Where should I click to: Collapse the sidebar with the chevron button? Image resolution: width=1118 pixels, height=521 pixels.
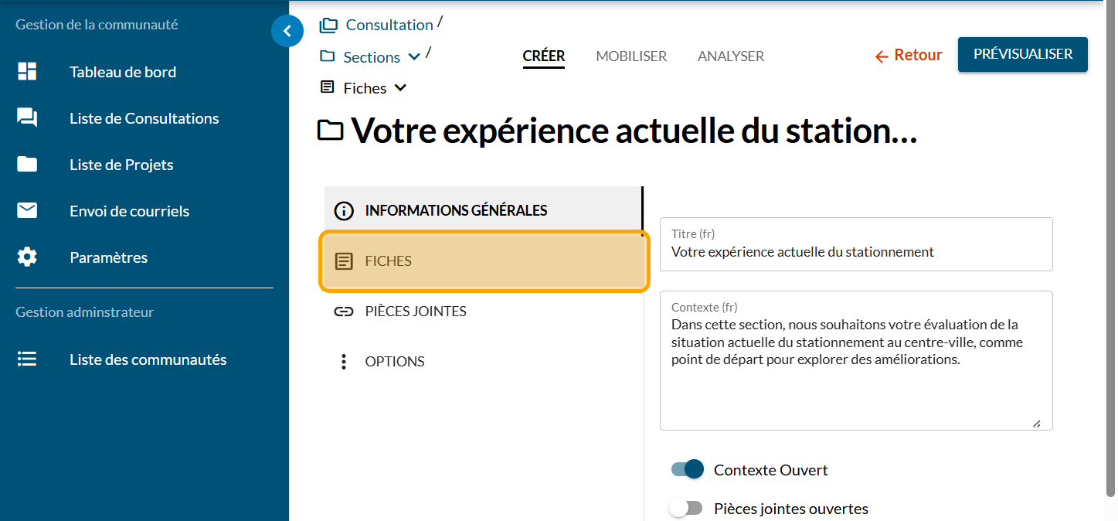(x=287, y=32)
